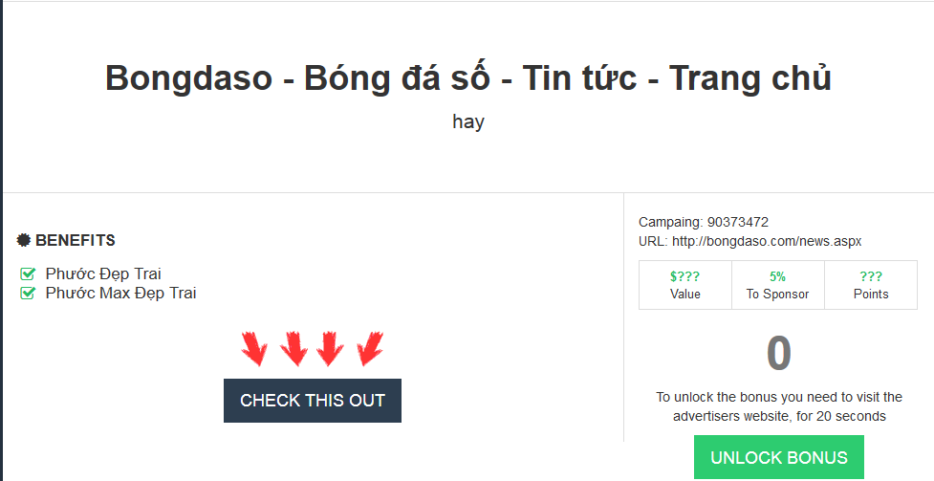The height and width of the screenshot is (481, 934).
Task: Click the fourth red down arrow
Action: [x=369, y=349]
